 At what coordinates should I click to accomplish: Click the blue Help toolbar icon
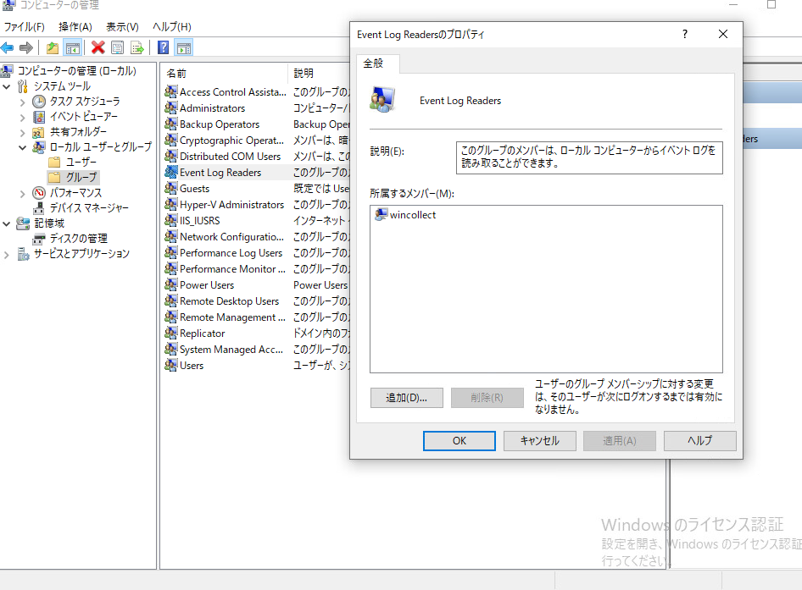[x=163, y=48]
